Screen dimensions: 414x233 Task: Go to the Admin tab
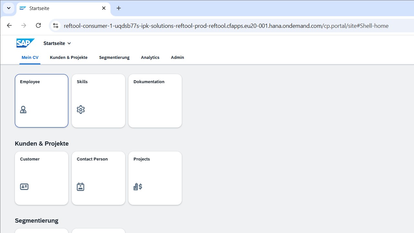[177, 57]
